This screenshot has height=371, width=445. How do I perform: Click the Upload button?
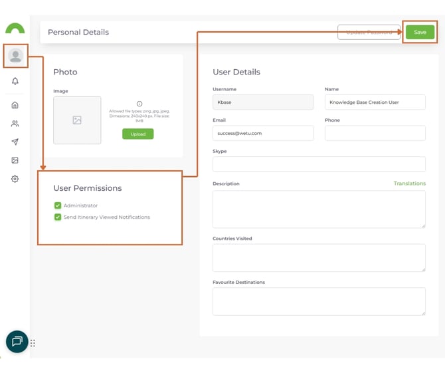(138, 134)
